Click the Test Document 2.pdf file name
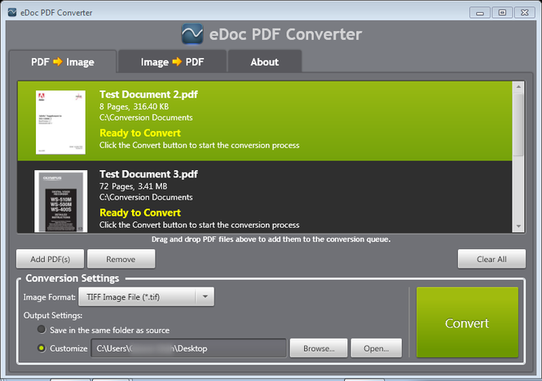 (148, 94)
